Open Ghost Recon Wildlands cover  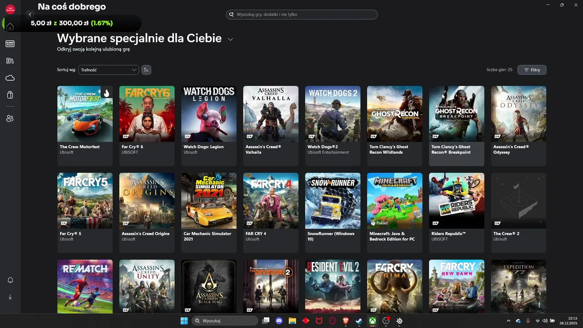click(394, 114)
